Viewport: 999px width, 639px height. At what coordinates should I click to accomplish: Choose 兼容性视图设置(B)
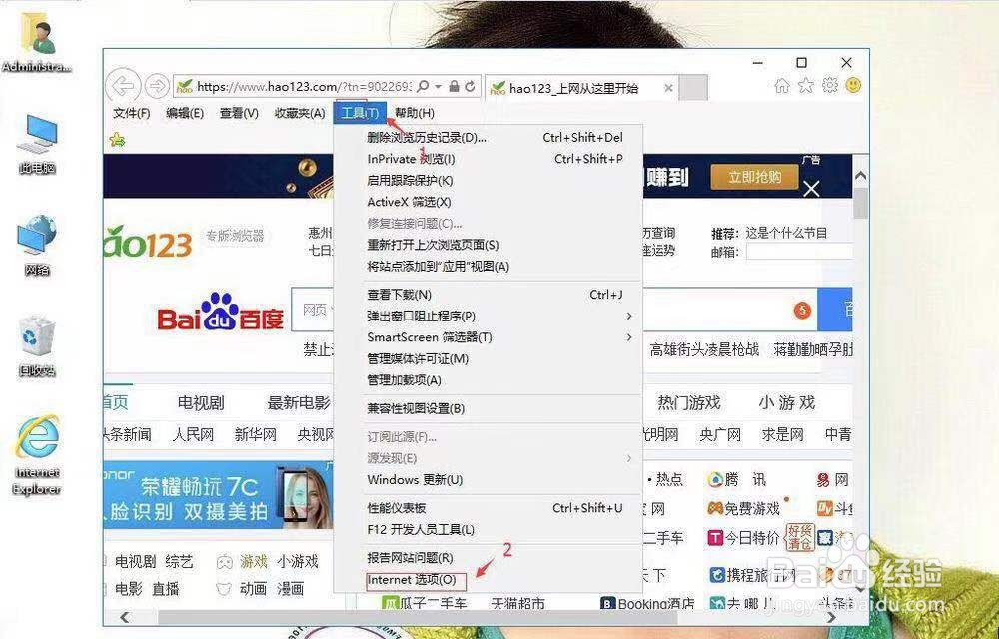(489, 408)
